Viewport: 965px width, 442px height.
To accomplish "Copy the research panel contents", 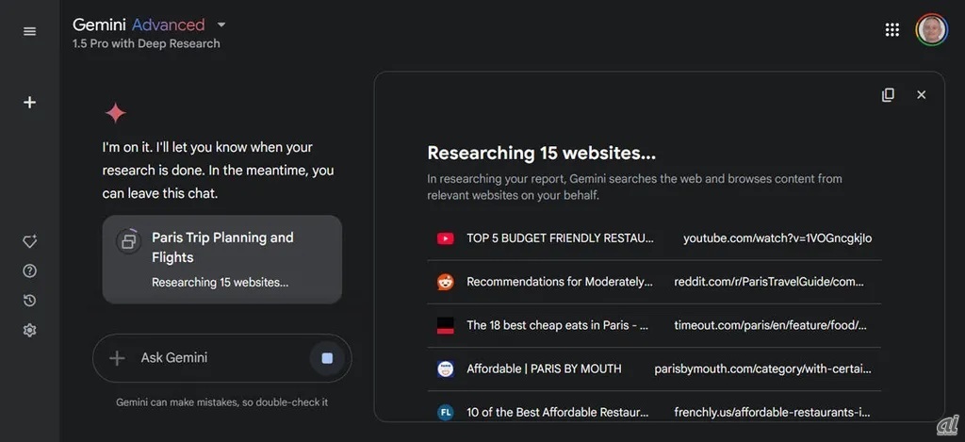I will point(888,95).
